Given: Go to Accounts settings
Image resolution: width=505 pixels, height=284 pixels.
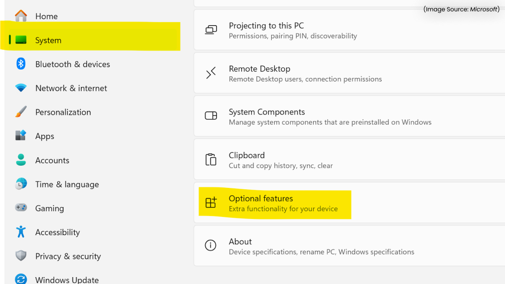Looking at the screenshot, I should (52, 160).
